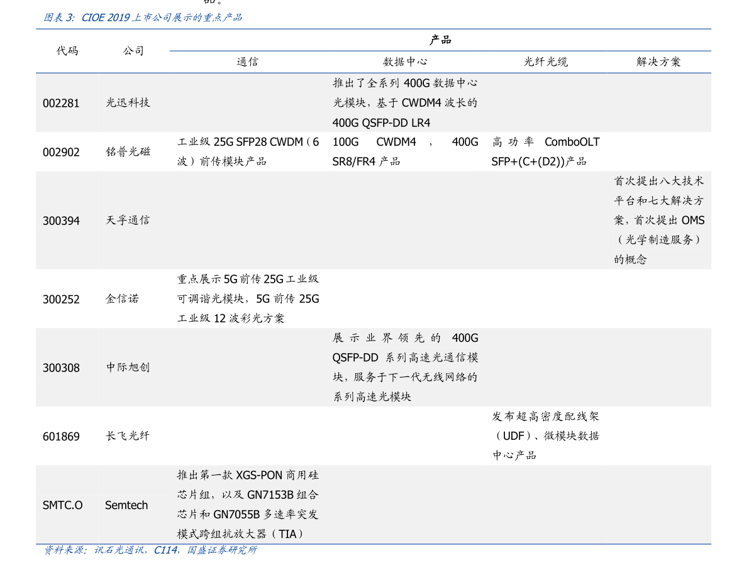This screenshot has height=568, width=749.
Task: Click stock code 002902
Action: pos(61,152)
